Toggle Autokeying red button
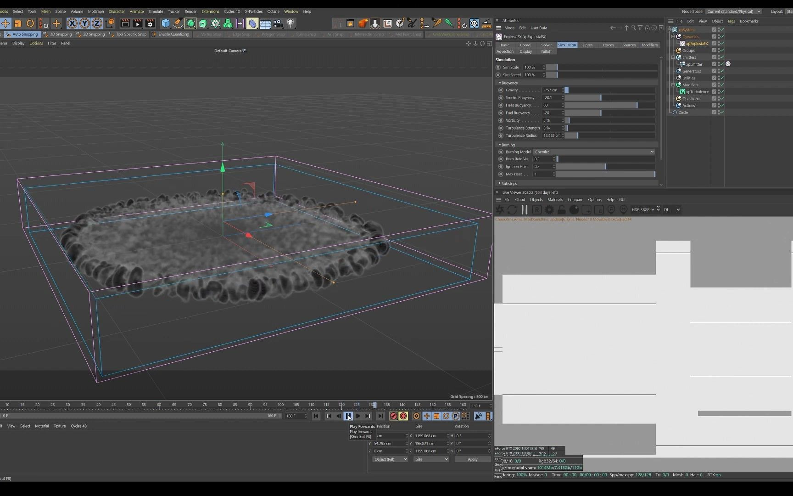Viewport: 793px width, 496px height. pyautogui.click(x=403, y=416)
